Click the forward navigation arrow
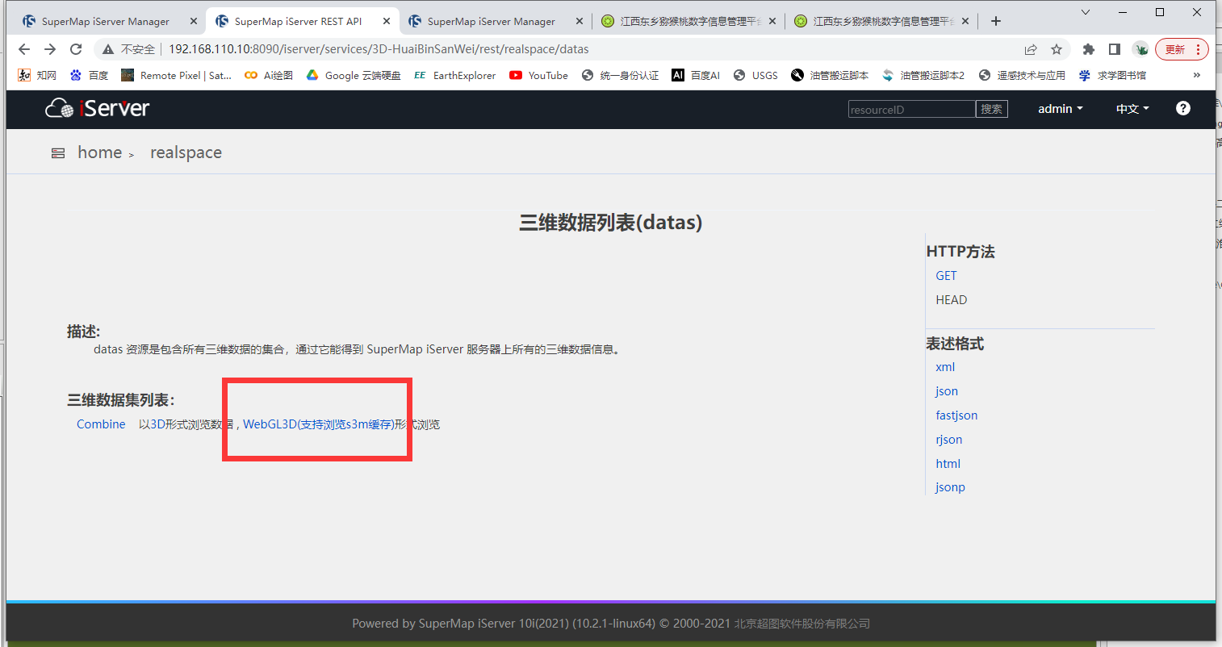This screenshot has width=1222, height=647. pos(50,49)
